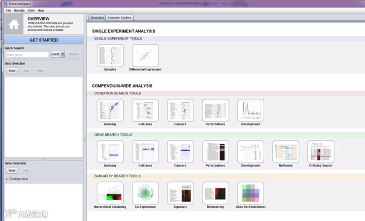Open Development under Condition Search Tools
The image size is (365, 221).
click(251, 110)
